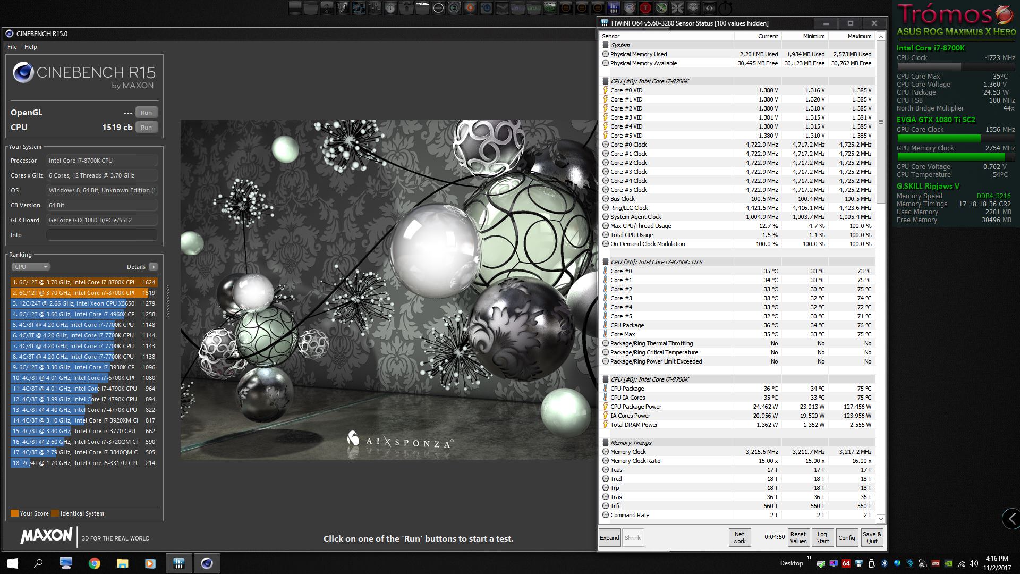Expand ranking Details arrow button
The image size is (1020, 574).
[154, 267]
